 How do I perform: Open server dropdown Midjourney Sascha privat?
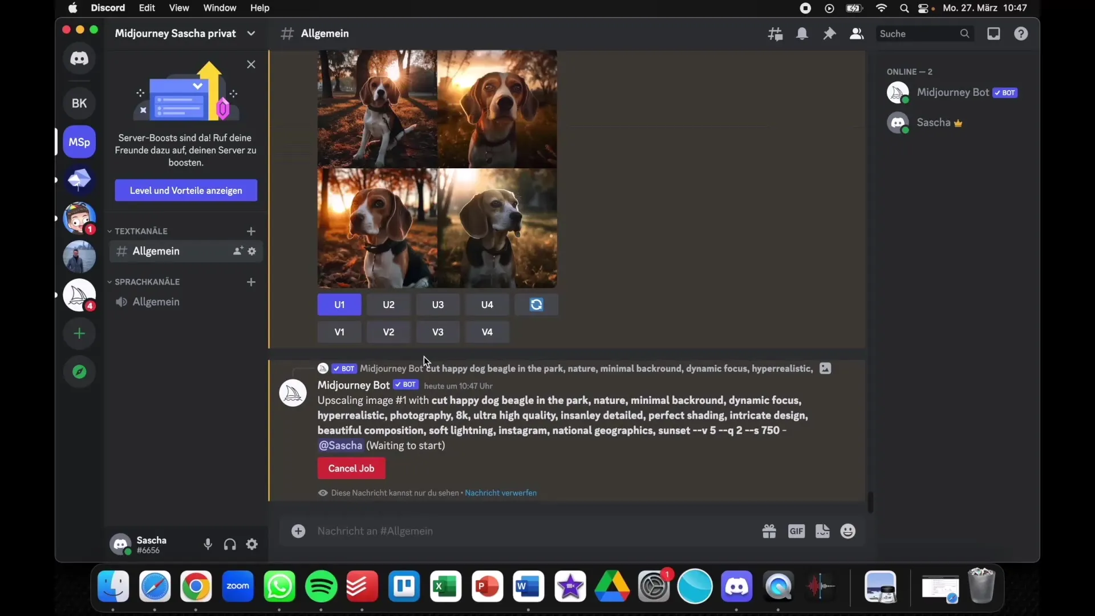(x=186, y=34)
